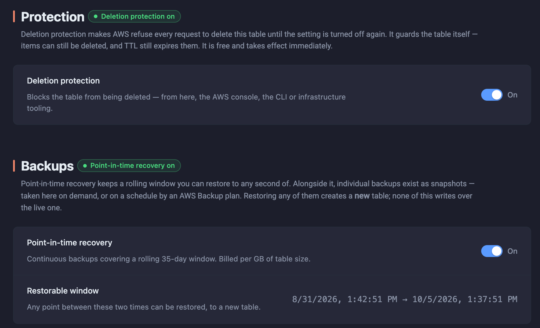This screenshot has width=540, height=328.
Task: Click the Point-in-time recovery card title
Action: (70, 243)
